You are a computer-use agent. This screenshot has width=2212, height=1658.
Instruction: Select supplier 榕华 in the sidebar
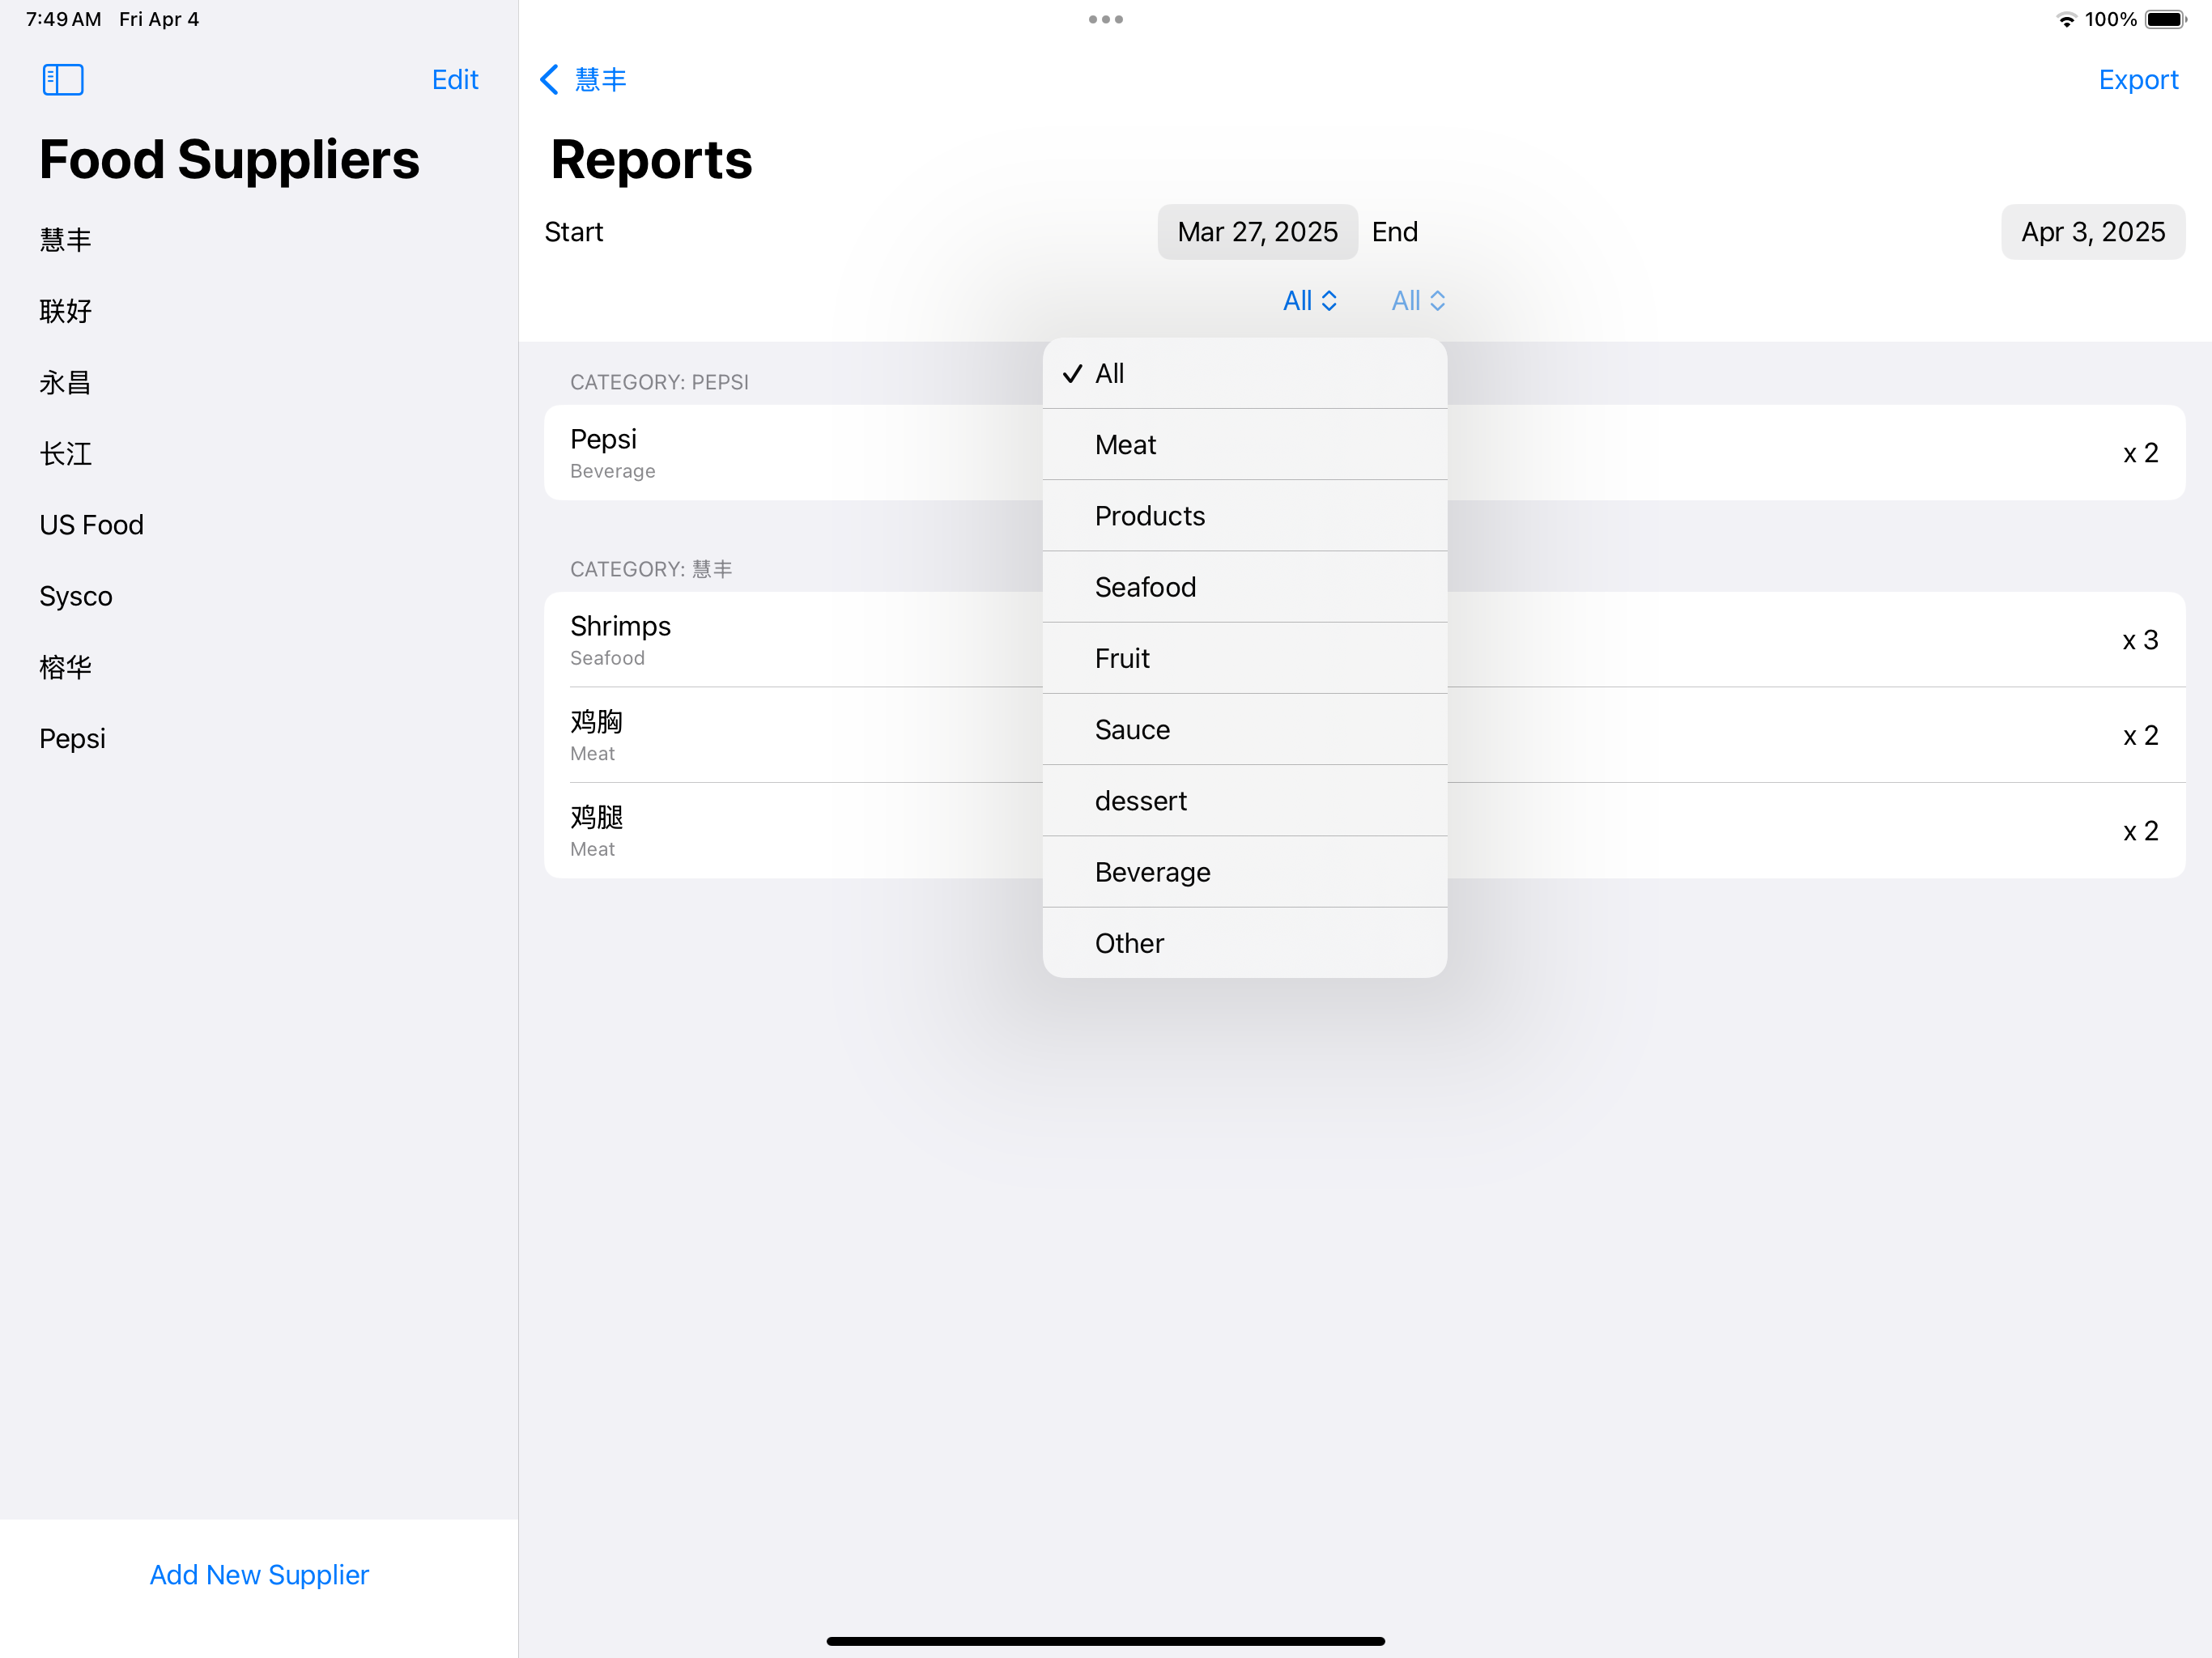coord(259,667)
